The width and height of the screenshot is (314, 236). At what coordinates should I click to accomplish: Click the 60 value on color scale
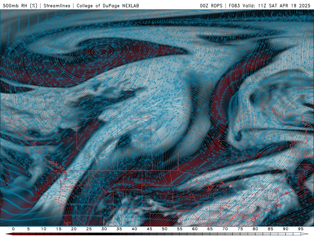coord(195,229)
